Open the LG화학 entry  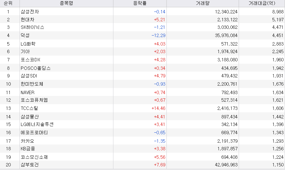(28, 44)
